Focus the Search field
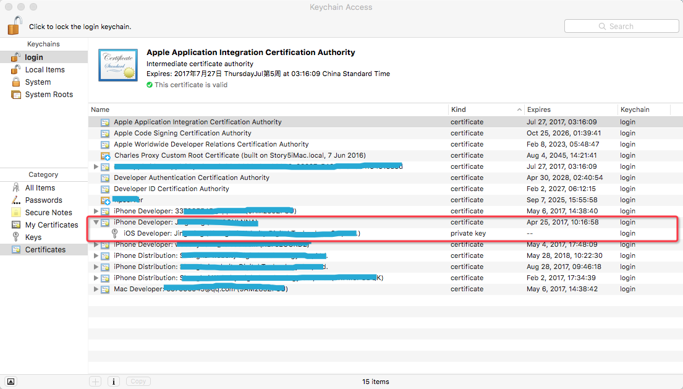This screenshot has height=389, width=683. tap(621, 26)
